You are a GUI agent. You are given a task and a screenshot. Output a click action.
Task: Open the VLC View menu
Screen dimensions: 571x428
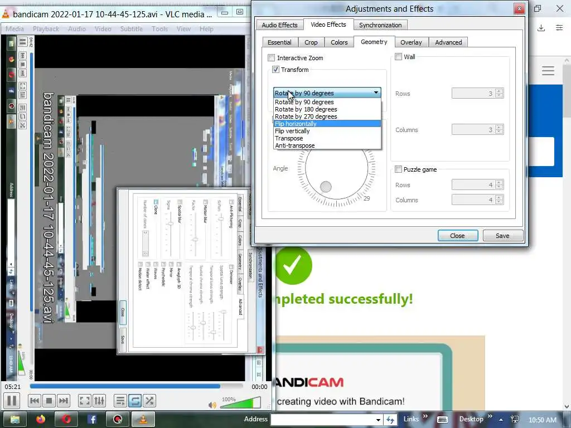coord(183,29)
